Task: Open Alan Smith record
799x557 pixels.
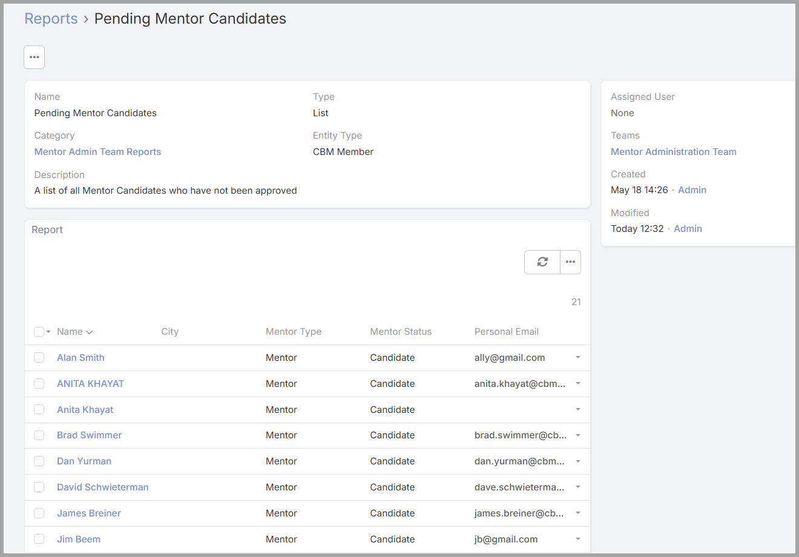Action: (x=81, y=358)
